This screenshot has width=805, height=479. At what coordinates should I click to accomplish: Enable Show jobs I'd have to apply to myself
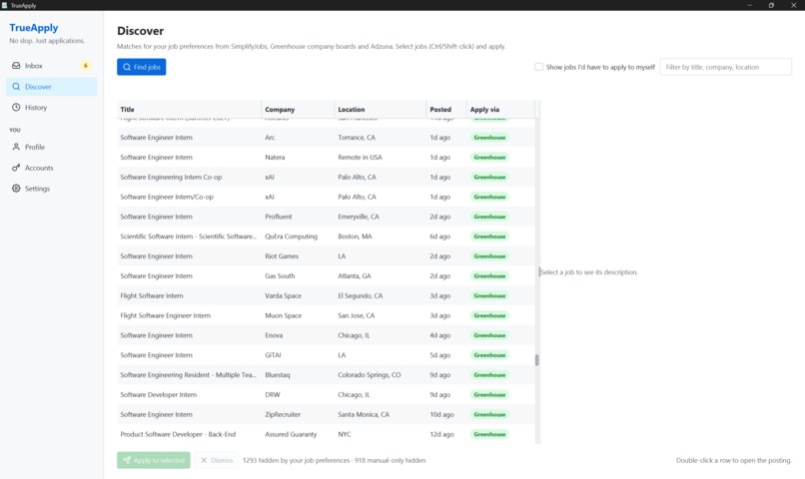(x=539, y=67)
